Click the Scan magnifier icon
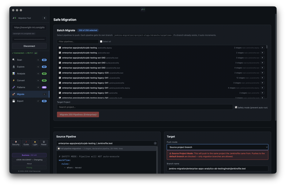The image size is (286, 186). pyautogui.click(x=14, y=60)
